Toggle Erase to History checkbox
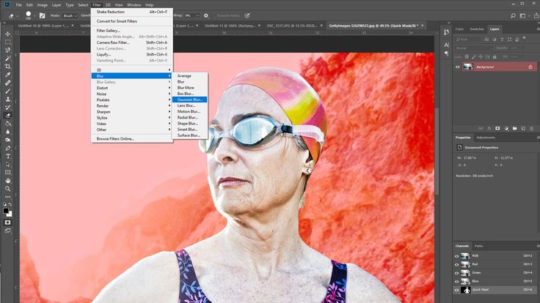This screenshot has height=303, width=540. tap(214, 15)
